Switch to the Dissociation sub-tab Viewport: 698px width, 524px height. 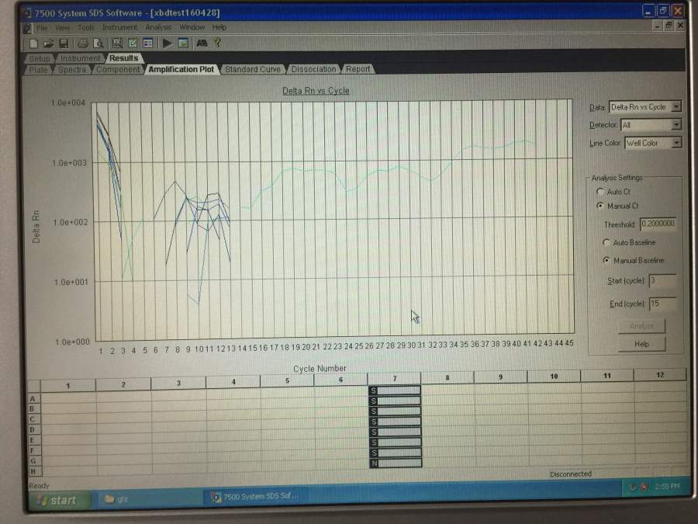[313, 70]
